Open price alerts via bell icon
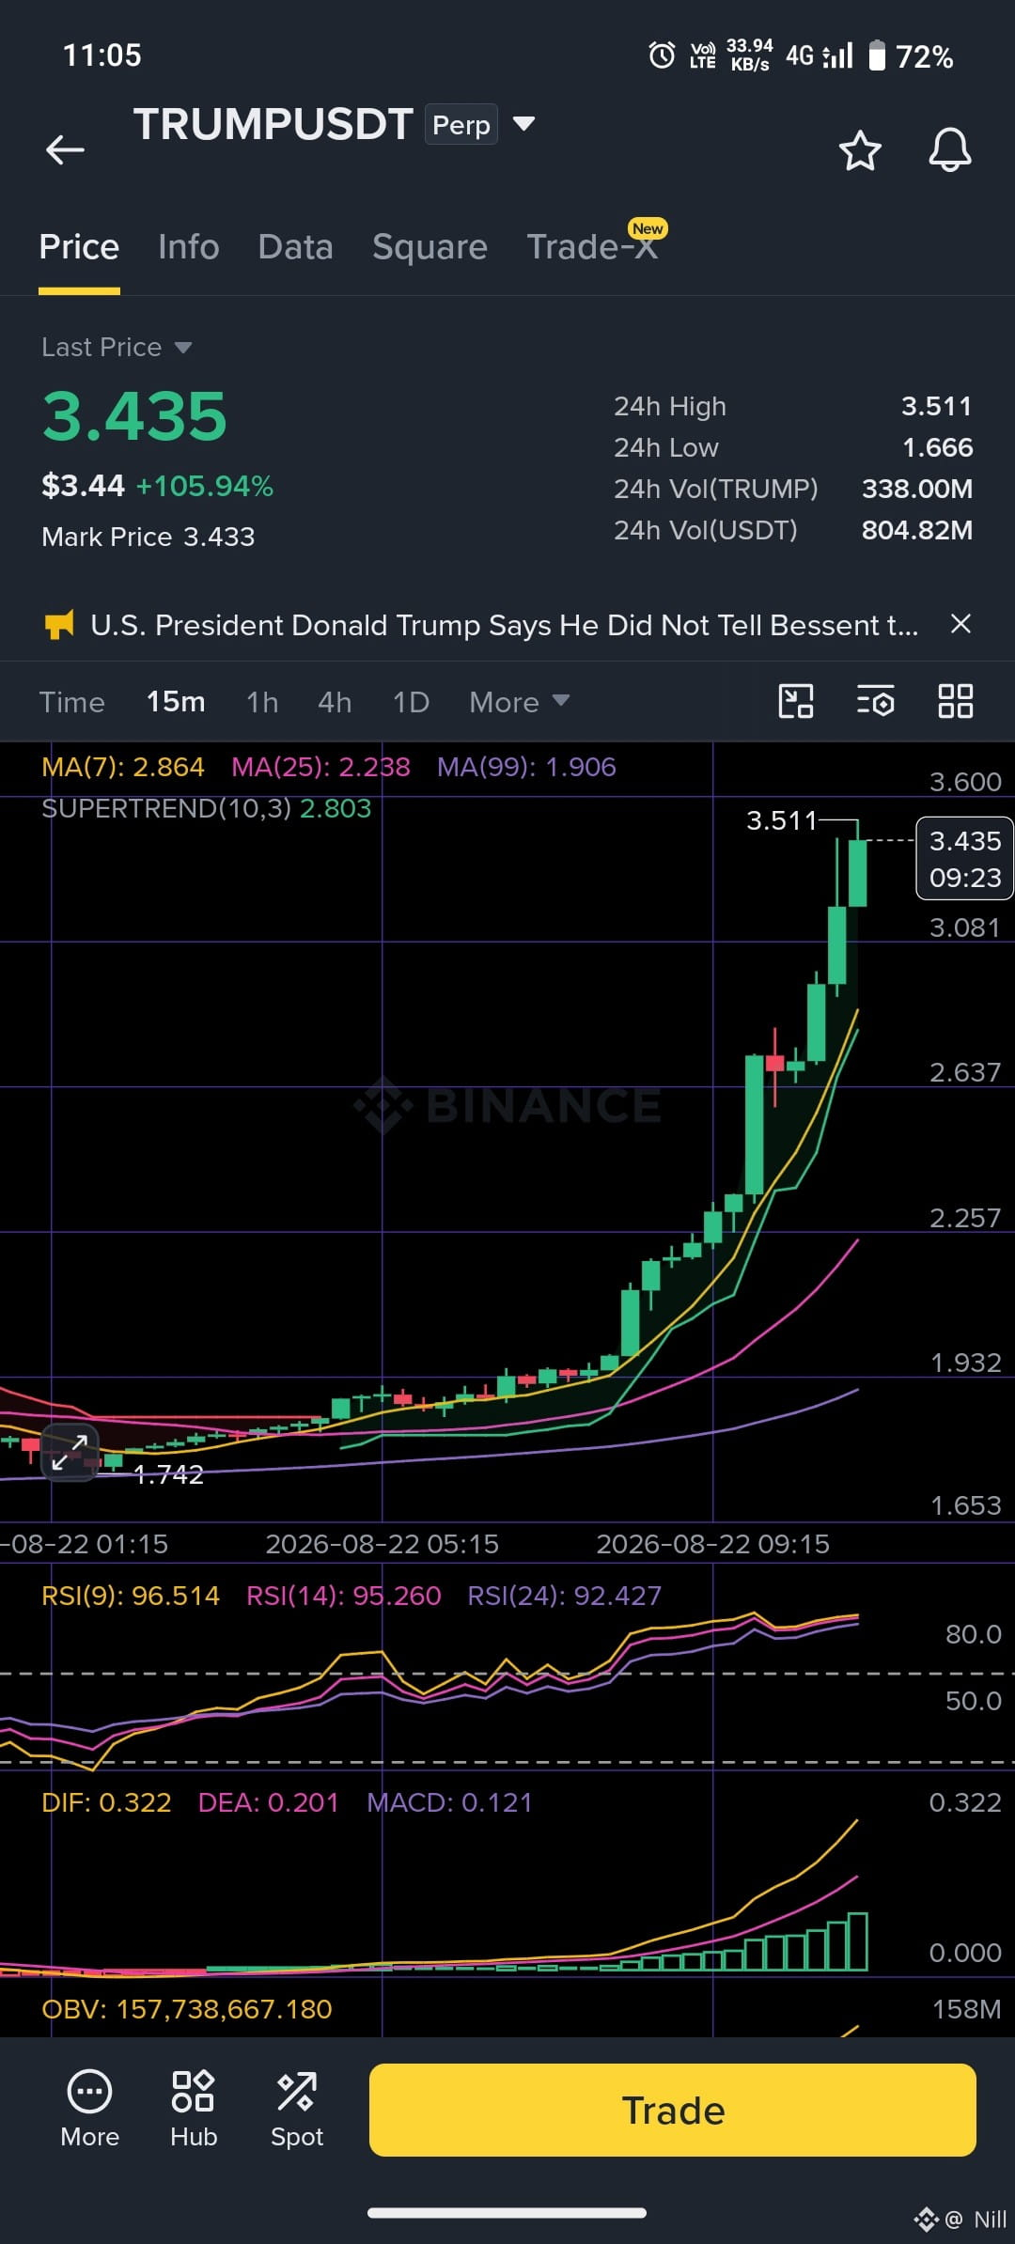 (x=949, y=149)
